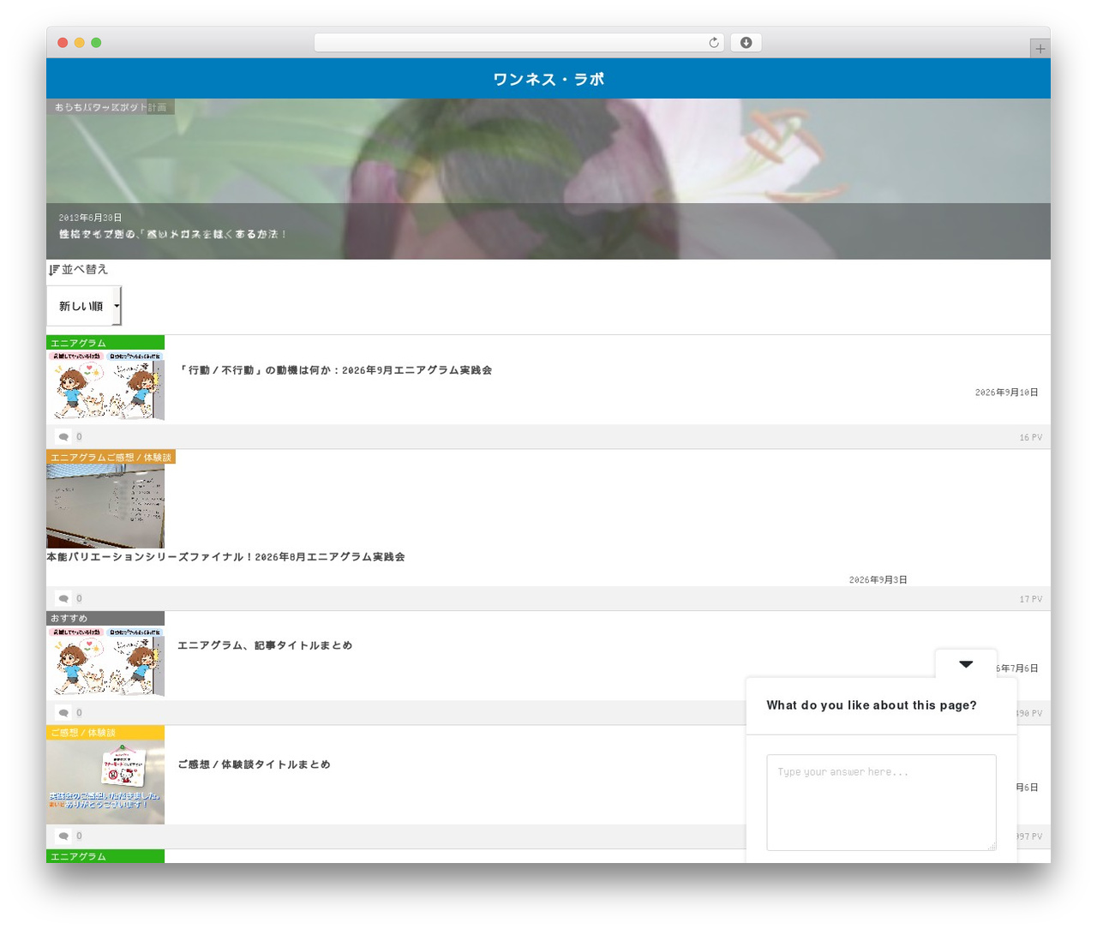The width and height of the screenshot is (1097, 929).
Task: Click the comment bubble icon under the 2026年8月エニアグラム実践会 post
Action: 63,599
